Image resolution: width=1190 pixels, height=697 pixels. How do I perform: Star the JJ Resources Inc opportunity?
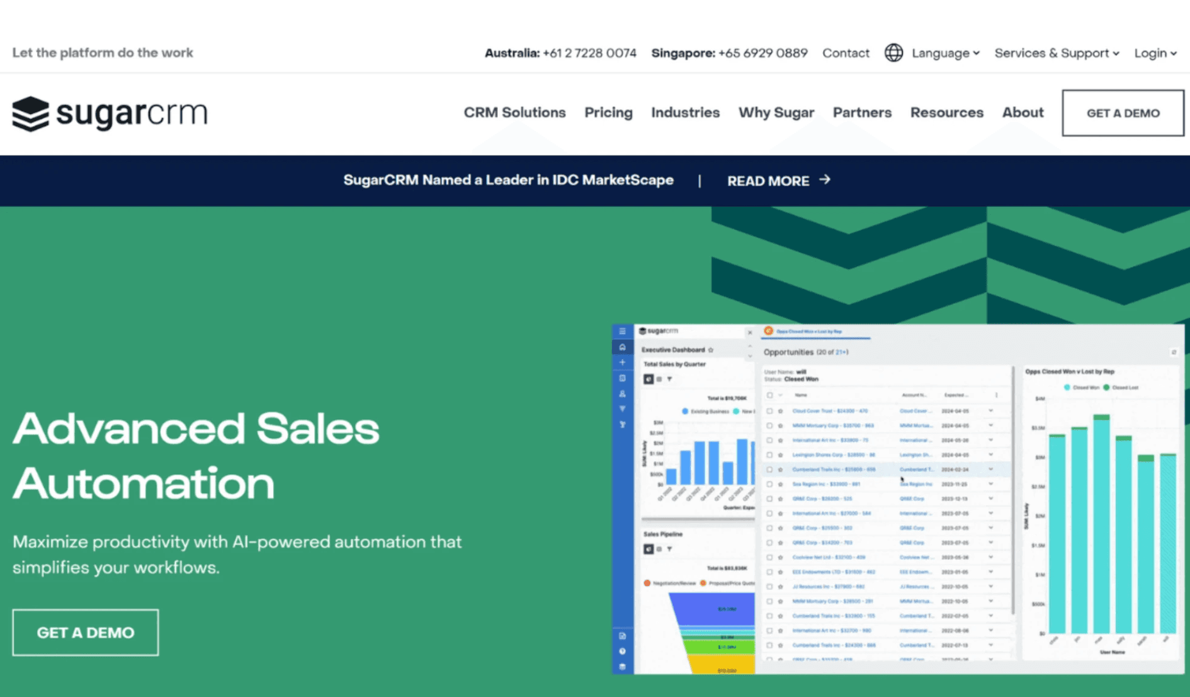pyautogui.click(x=781, y=587)
